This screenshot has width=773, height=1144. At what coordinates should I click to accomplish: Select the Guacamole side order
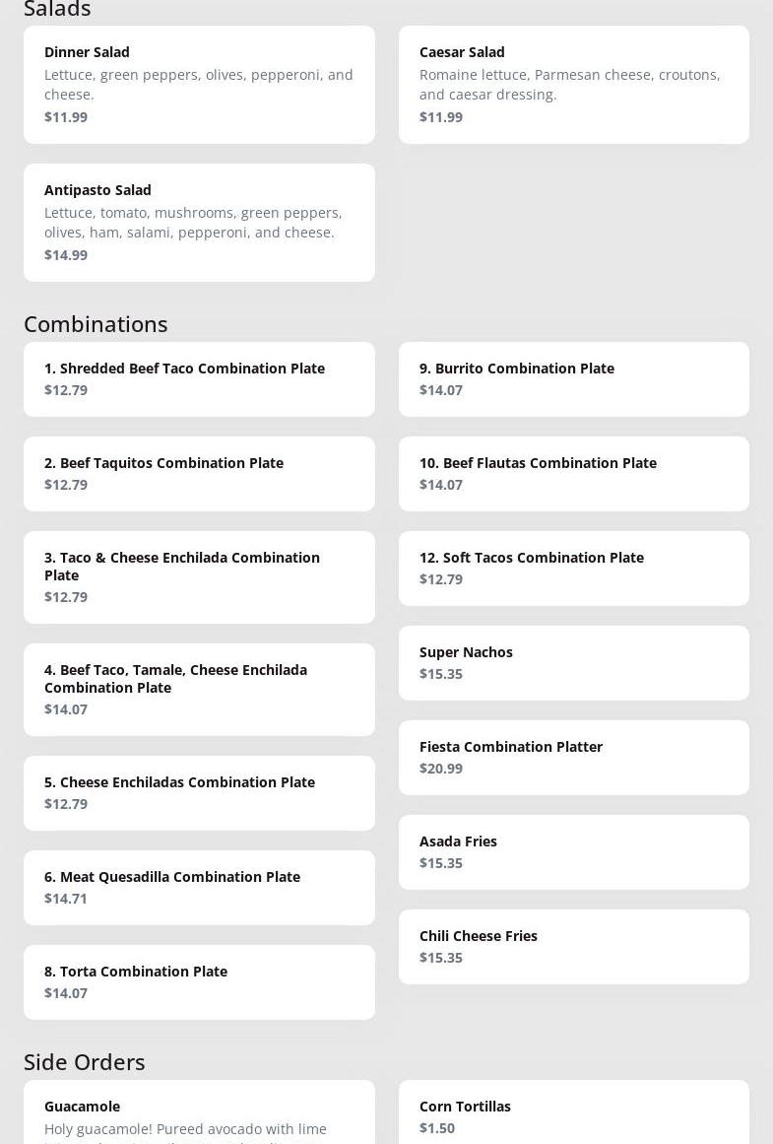pyautogui.click(x=199, y=1113)
